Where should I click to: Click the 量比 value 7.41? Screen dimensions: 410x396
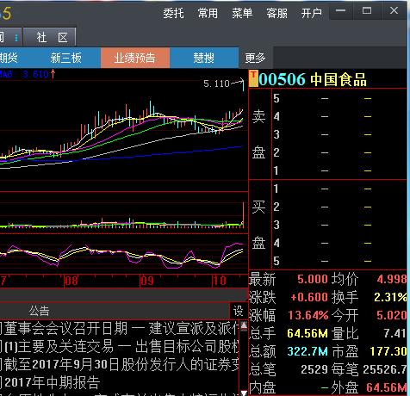click(x=395, y=333)
